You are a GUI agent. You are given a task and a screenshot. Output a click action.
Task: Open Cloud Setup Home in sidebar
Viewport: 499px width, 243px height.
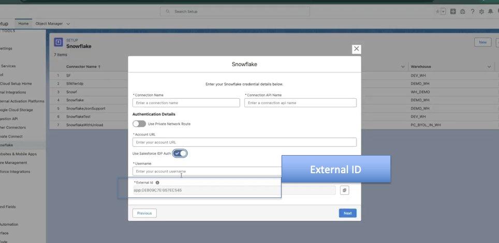pyautogui.click(x=16, y=84)
